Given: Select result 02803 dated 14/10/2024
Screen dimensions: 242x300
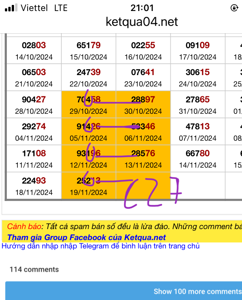Looking at the screenshot, I should click(x=34, y=50).
